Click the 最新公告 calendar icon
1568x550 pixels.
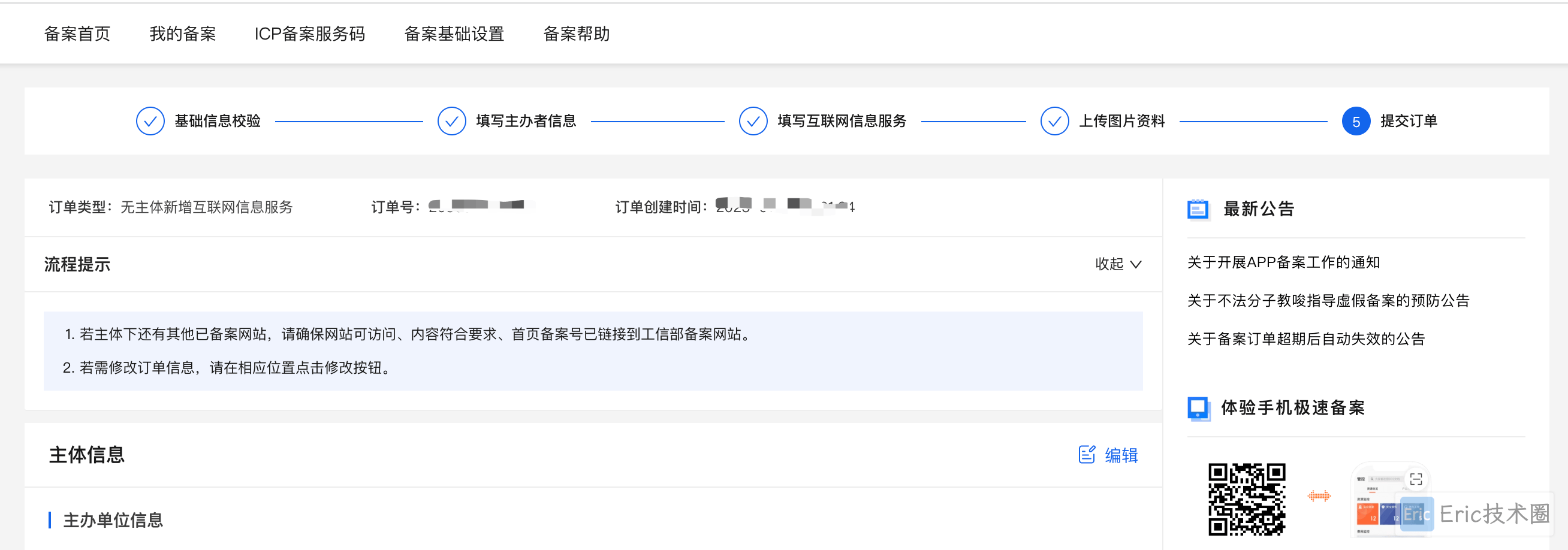(1198, 209)
